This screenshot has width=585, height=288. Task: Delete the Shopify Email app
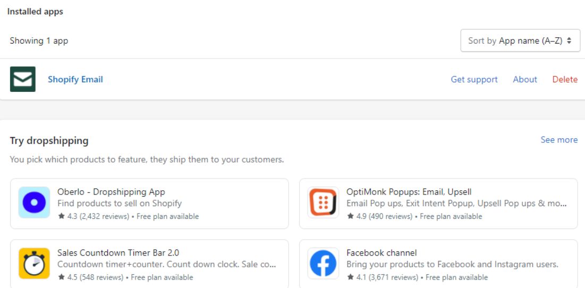565,80
